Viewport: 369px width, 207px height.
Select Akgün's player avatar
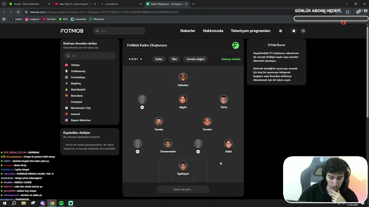(x=183, y=99)
